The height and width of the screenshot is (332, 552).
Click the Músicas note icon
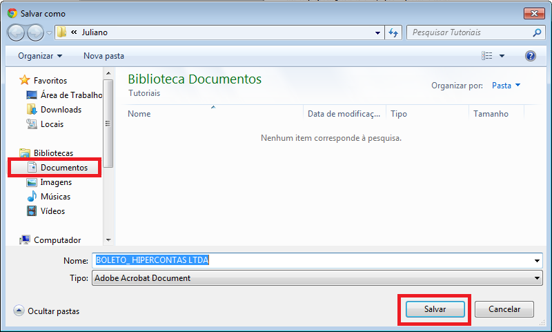32,196
